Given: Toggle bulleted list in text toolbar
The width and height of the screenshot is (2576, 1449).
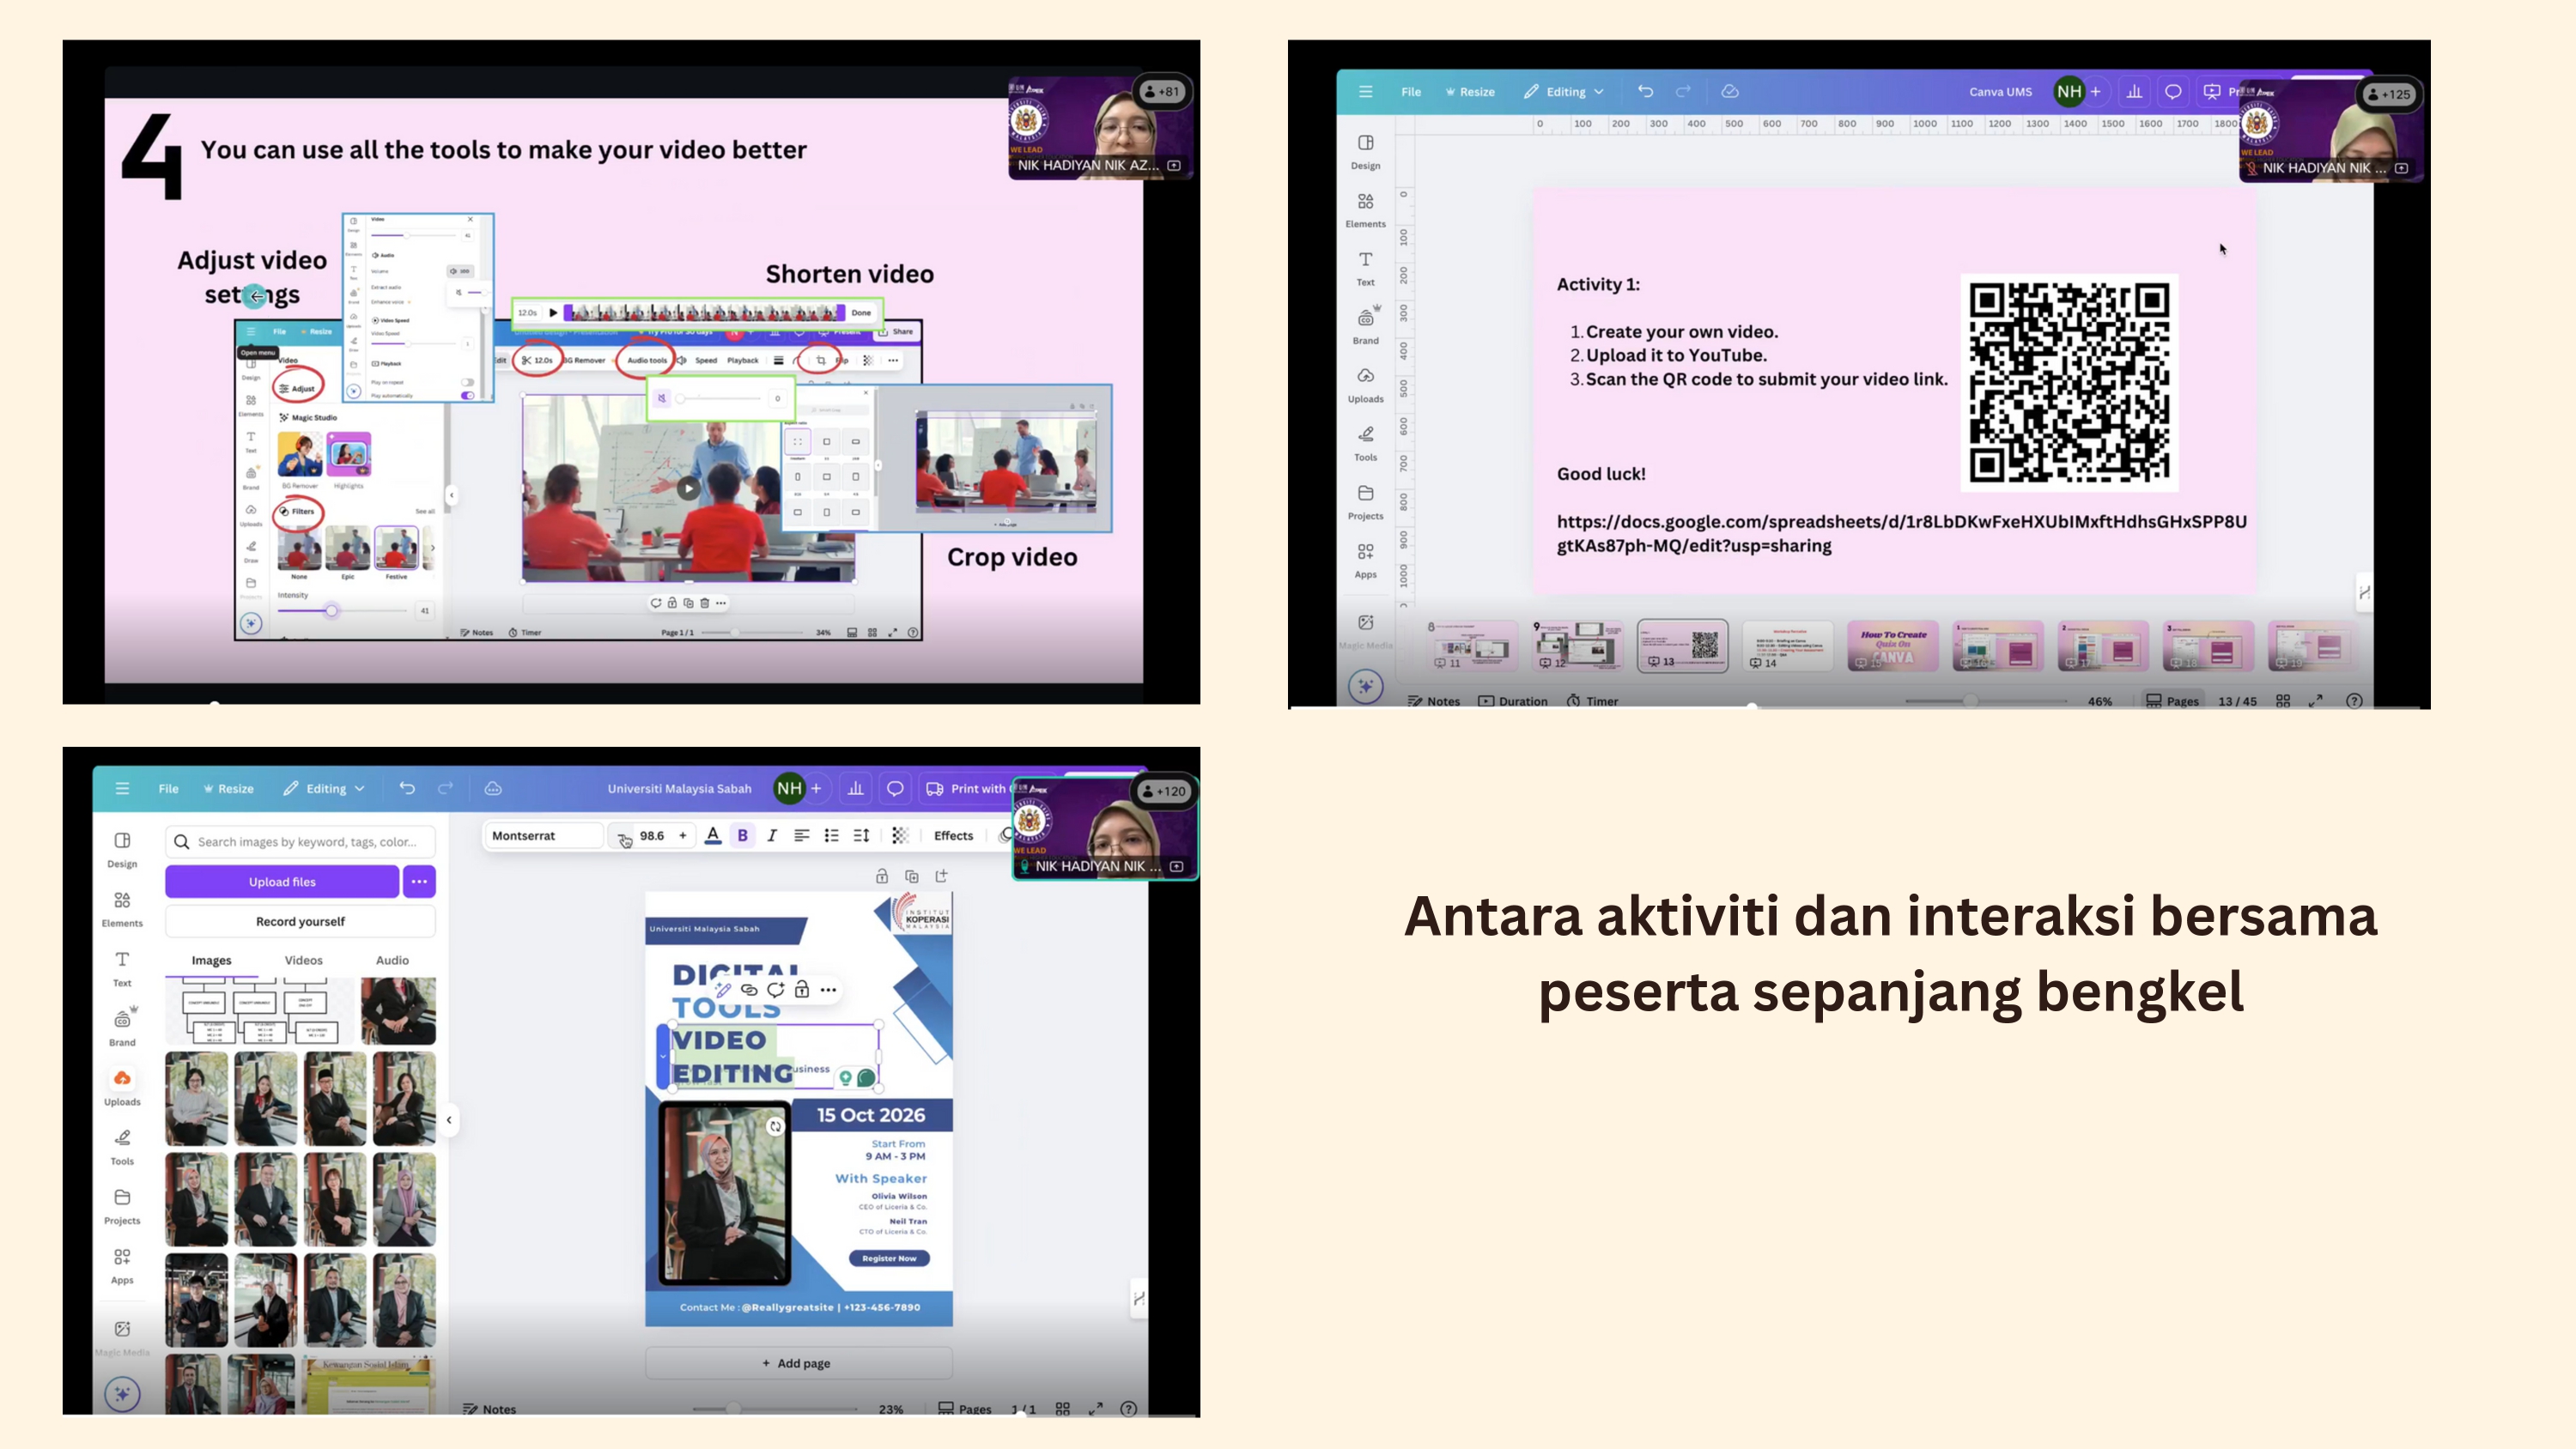Looking at the screenshot, I should coord(831,835).
